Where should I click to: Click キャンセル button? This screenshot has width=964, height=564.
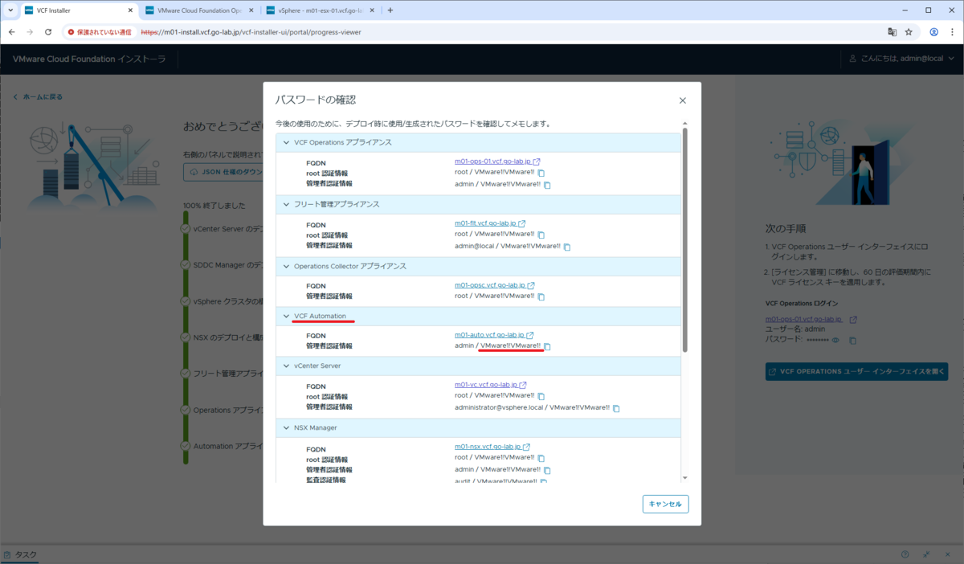665,504
